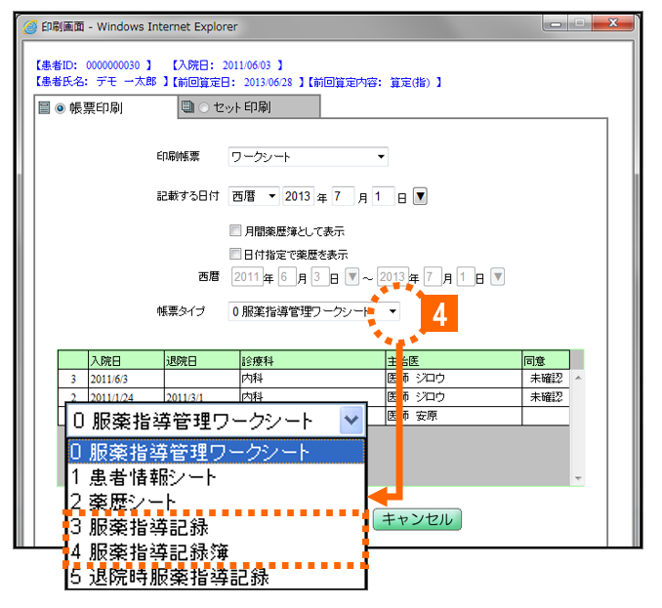
Task: Enable 月間薬歴簿として表示 checkbox
Action: click(235, 232)
